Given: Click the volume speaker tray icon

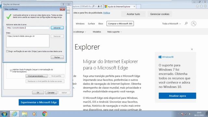Looking at the screenshot, I should click(189, 114).
